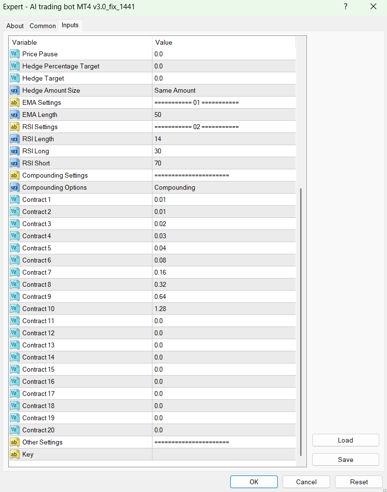This screenshot has height=492, width=387.
Task: Click the double icon beside Contract 11
Action: click(x=15, y=321)
